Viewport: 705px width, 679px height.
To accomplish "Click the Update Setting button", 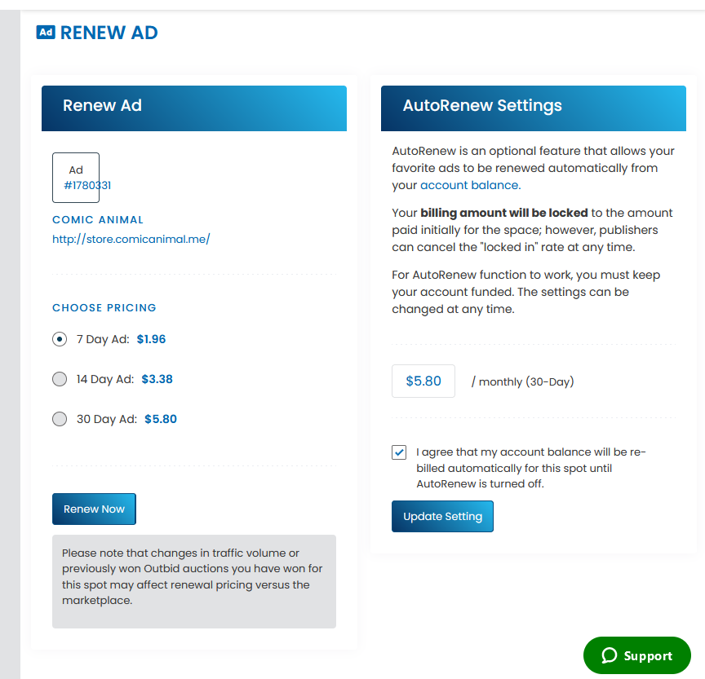I will coord(442,517).
